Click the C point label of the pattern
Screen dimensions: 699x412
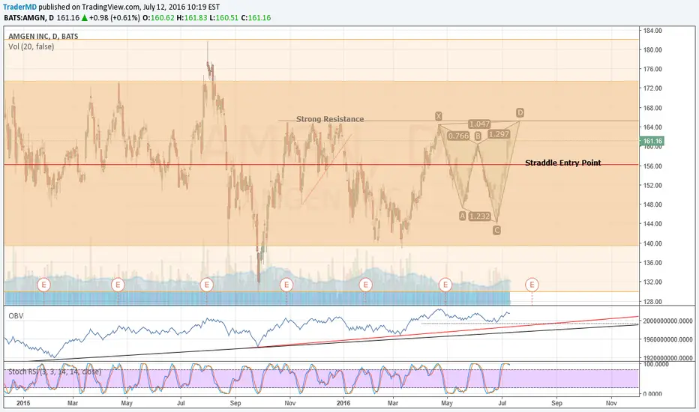pyautogui.click(x=496, y=230)
